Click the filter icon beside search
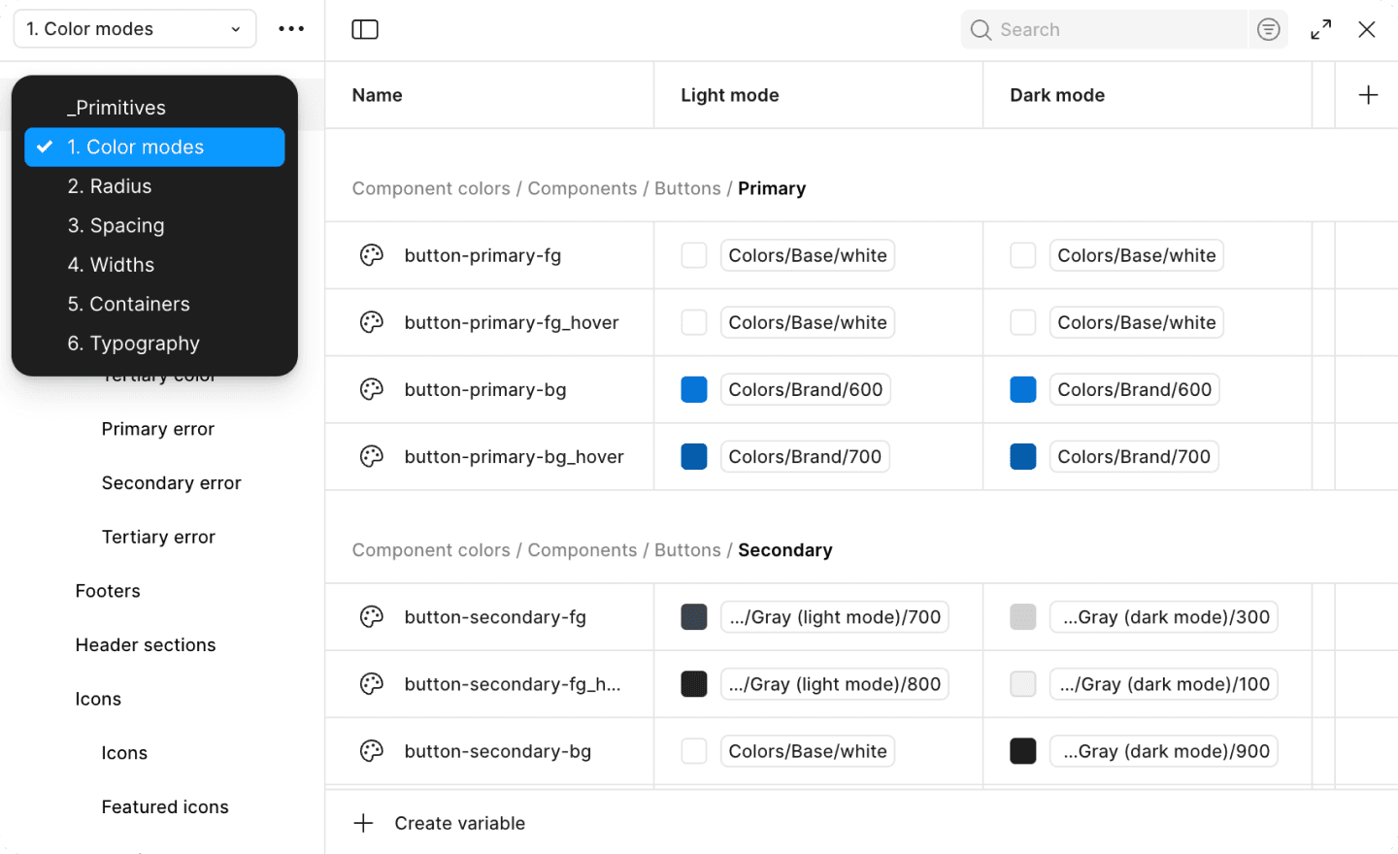 coord(1268,29)
